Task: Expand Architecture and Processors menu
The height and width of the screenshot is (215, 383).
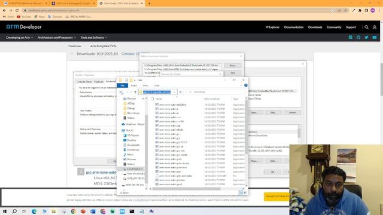Action: 57,38
